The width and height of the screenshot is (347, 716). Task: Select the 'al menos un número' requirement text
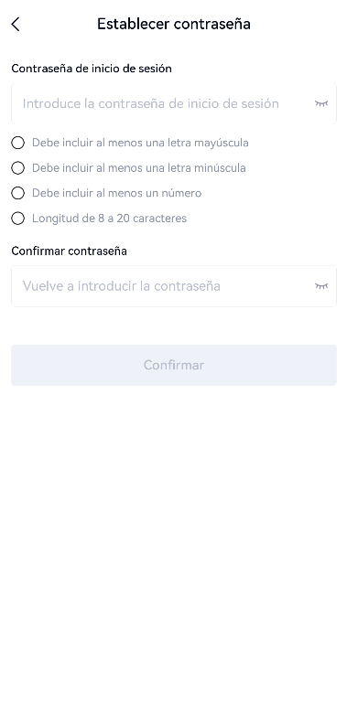click(148, 193)
